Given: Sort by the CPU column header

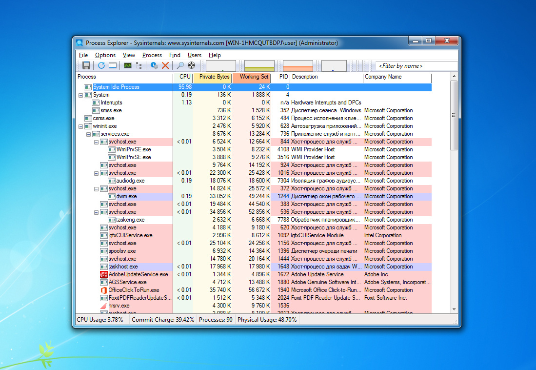Looking at the screenshot, I should pyautogui.click(x=183, y=77).
